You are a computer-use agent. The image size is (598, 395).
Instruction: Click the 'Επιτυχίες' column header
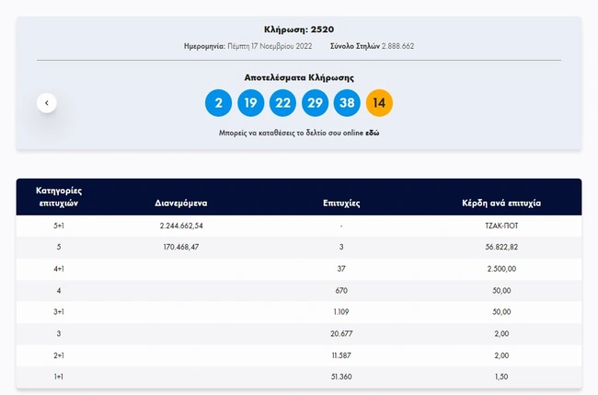(x=340, y=202)
